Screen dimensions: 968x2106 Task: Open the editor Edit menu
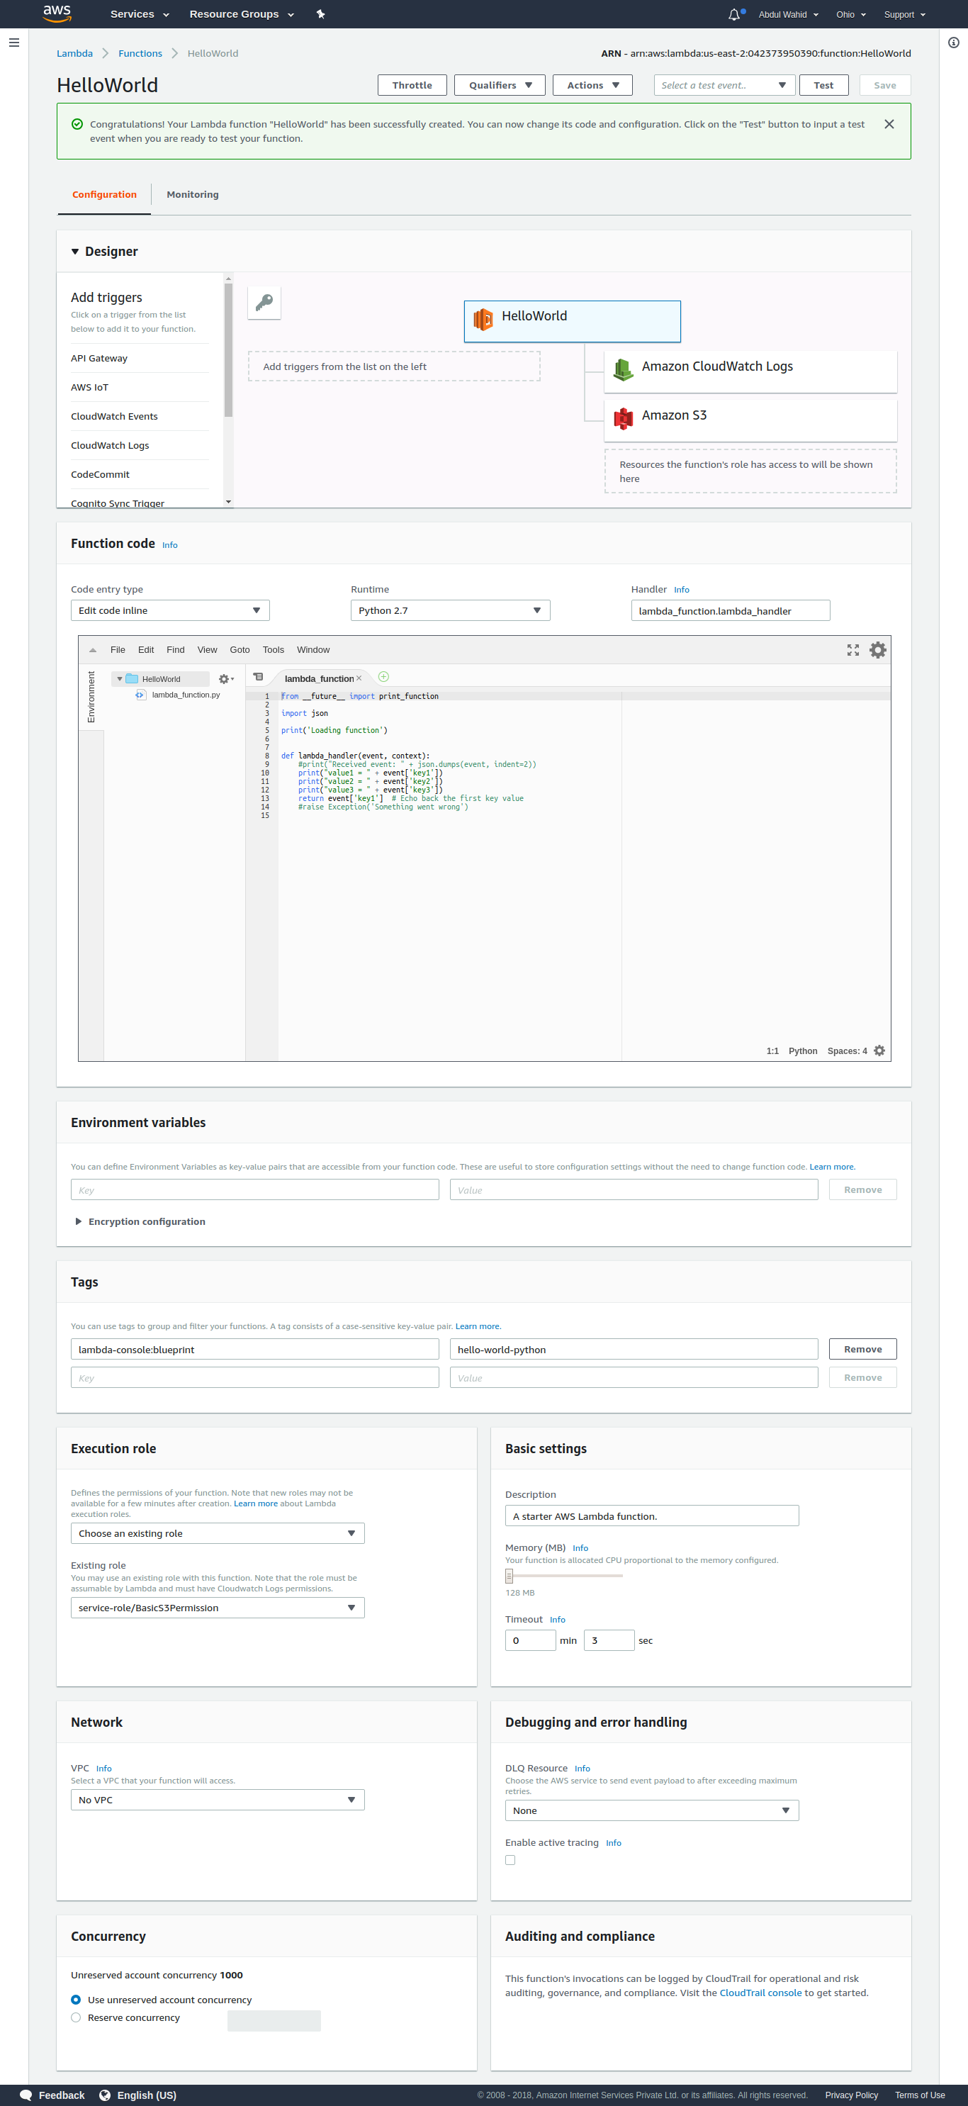coord(145,650)
